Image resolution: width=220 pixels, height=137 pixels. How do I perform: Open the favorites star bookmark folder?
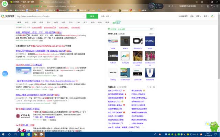(x=9, y=10)
